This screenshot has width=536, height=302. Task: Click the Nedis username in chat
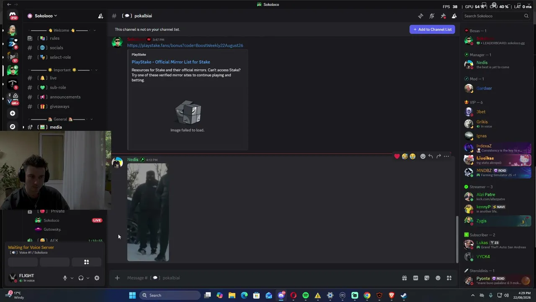click(x=133, y=160)
